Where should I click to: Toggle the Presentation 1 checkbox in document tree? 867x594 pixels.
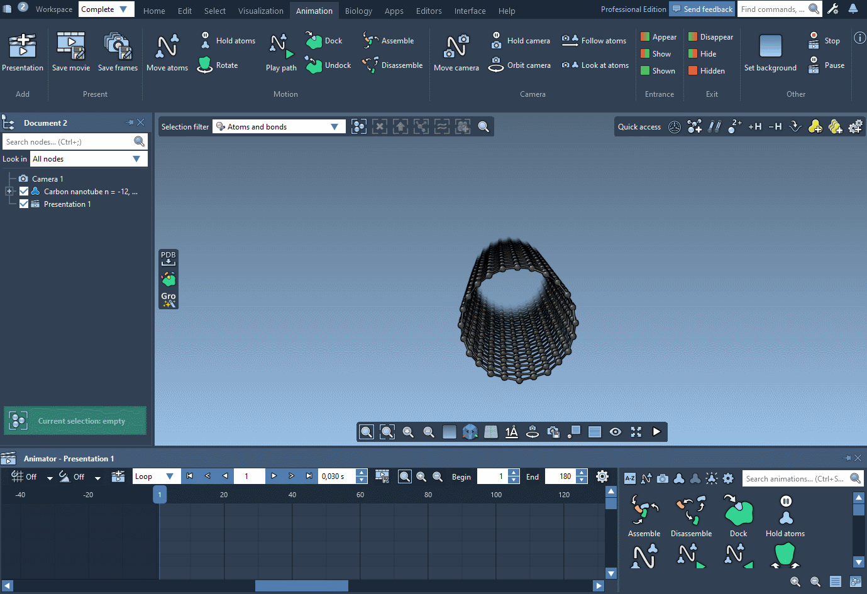(23, 204)
